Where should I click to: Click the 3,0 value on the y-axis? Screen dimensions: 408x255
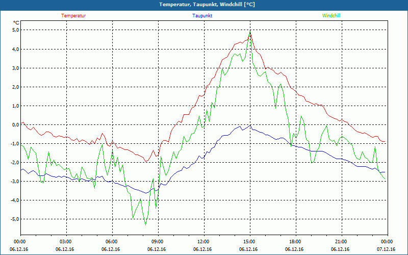click(x=15, y=68)
